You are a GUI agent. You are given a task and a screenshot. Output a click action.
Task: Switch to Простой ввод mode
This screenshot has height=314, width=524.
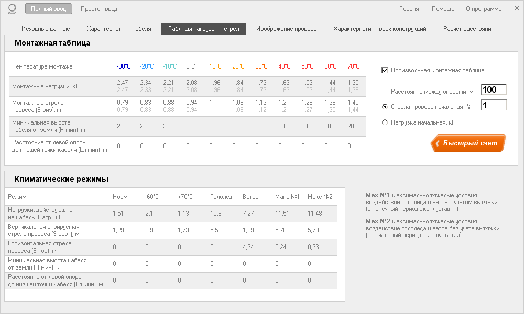(99, 9)
